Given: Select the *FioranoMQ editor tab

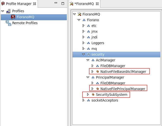Looking at the screenshot, I should pyautogui.click(x=84, y=4).
